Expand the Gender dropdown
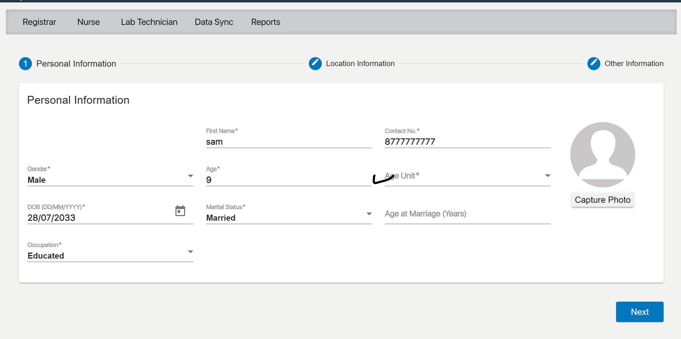681x339 pixels. [x=110, y=180]
